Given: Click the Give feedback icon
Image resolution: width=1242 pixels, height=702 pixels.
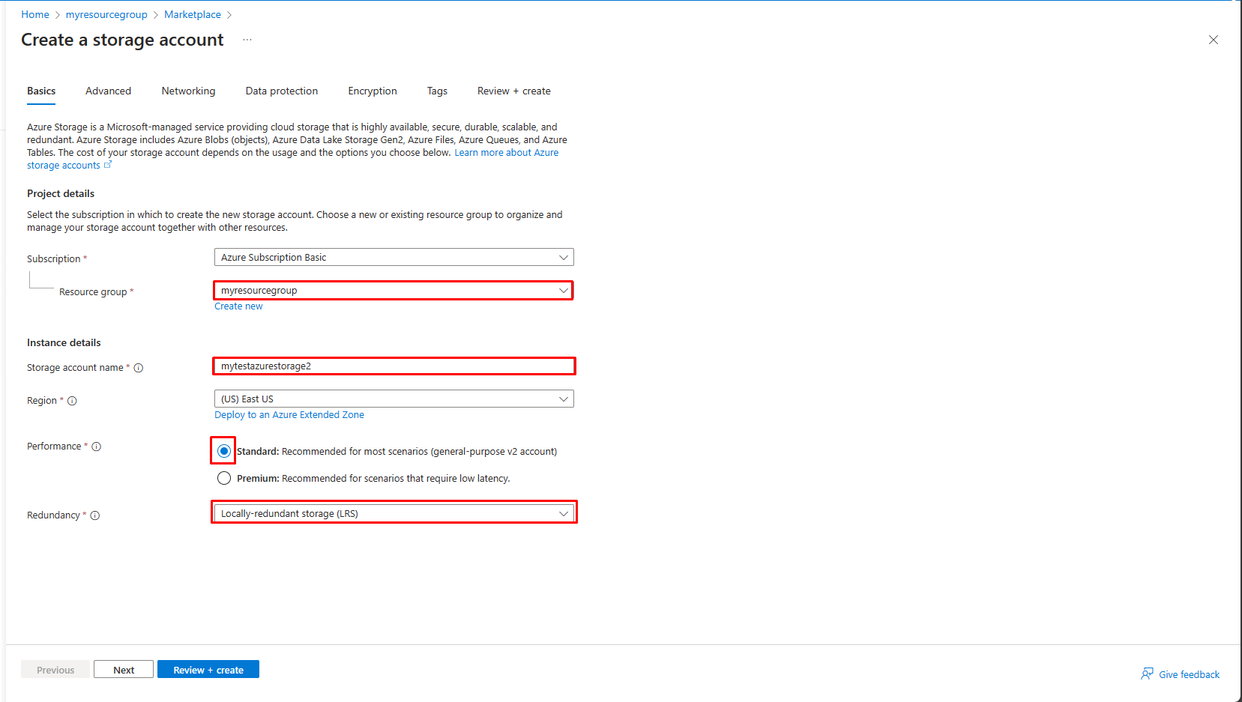Looking at the screenshot, I should pyautogui.click(x=1147, y=674).
